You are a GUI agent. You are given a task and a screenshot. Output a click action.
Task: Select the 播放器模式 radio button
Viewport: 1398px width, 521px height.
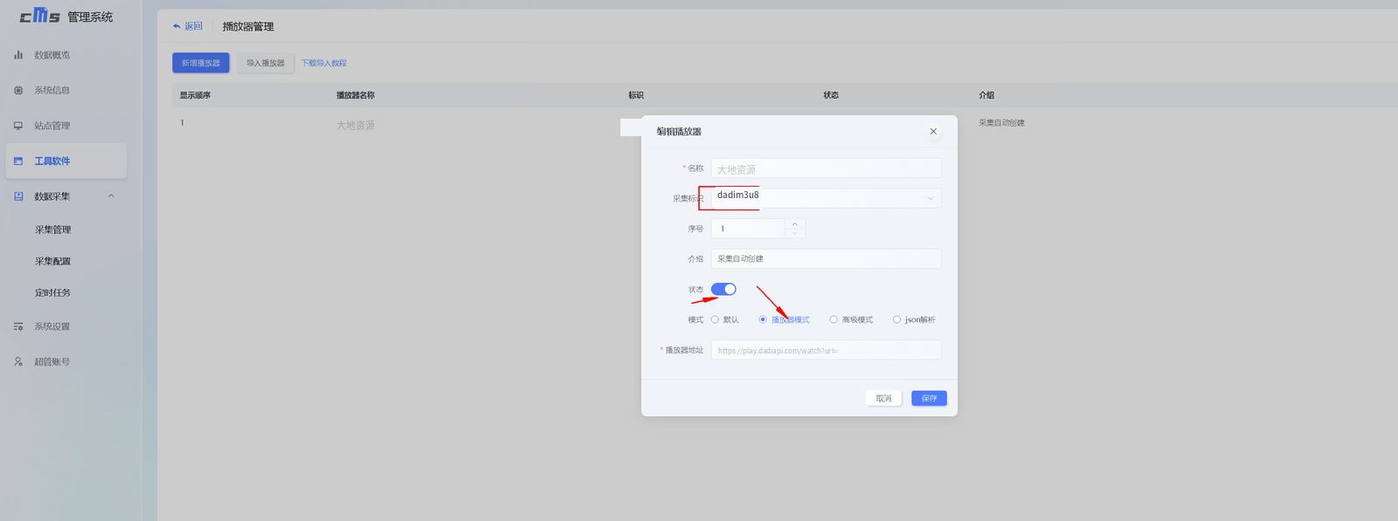click(763, 319)
